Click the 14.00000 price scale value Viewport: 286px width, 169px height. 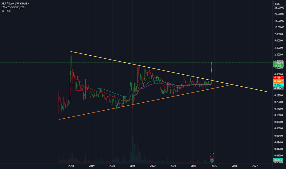click(279, 21)
